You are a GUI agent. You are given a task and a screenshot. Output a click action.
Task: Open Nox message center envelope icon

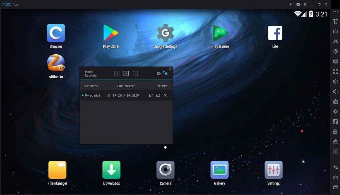pyautogui.click(x=298, y=5)
